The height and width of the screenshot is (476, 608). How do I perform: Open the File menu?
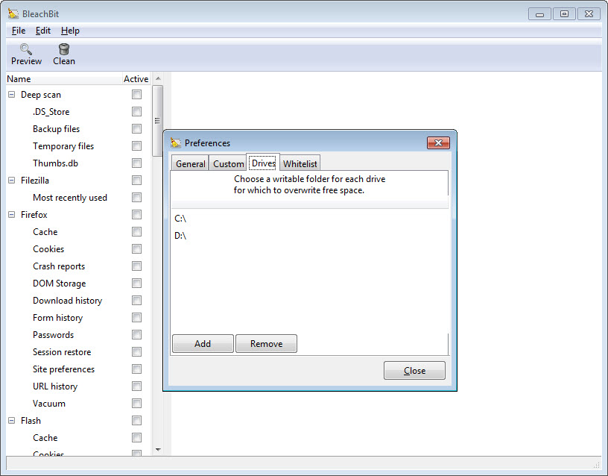click(x=19, y=31)
